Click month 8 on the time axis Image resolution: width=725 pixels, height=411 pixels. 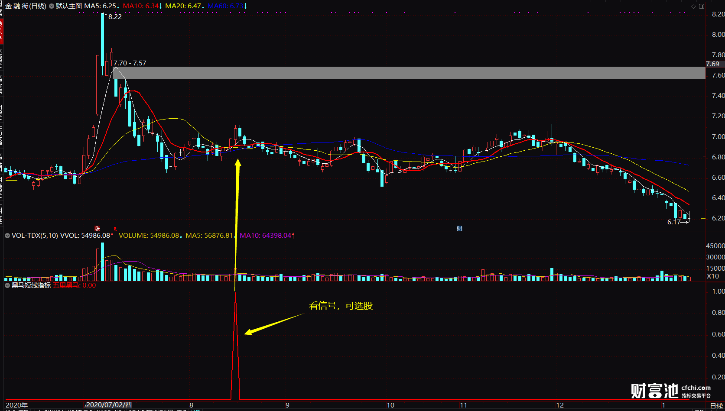191,405
